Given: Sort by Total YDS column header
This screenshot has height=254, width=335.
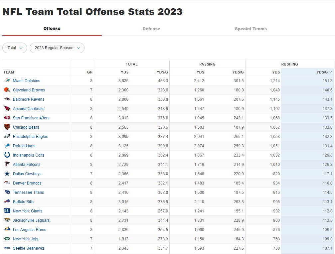Looking at the screenshot, I should [124, 72].
